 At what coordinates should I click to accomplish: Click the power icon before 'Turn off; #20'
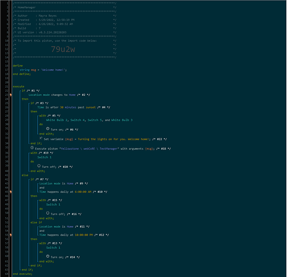tap(39, 166)
